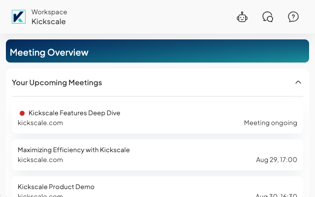This screenshot has width=315, height=197.
Task: Open the help question mark icon
Action: 293,17
